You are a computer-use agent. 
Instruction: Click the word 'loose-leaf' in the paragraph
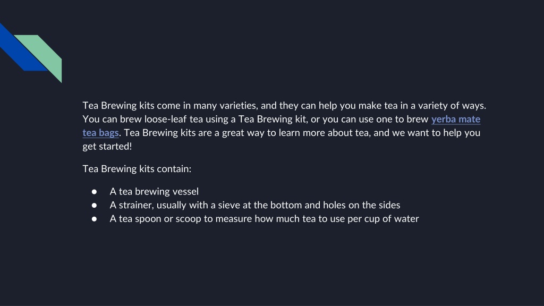click(166, 119)
